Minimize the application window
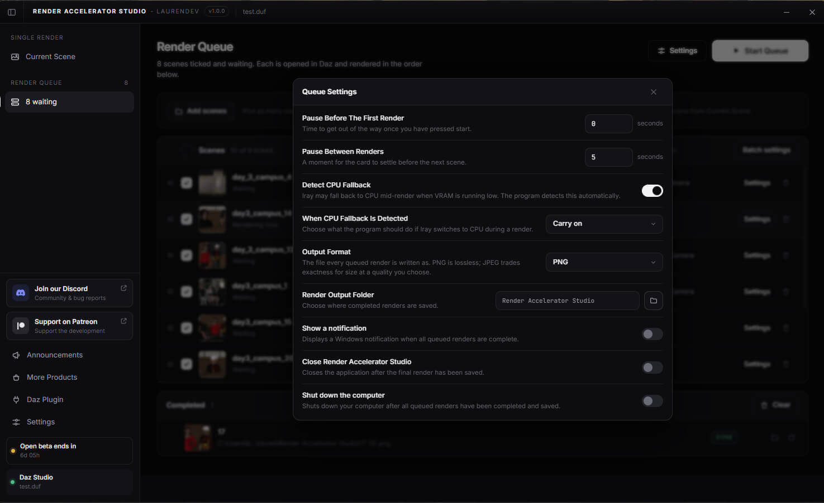Viewport: 824px width, 503px height. [x=786, y=12]
